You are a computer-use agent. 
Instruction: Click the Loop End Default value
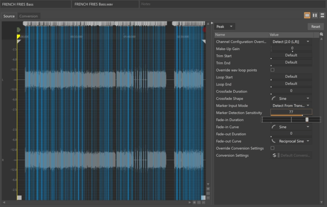291,84
